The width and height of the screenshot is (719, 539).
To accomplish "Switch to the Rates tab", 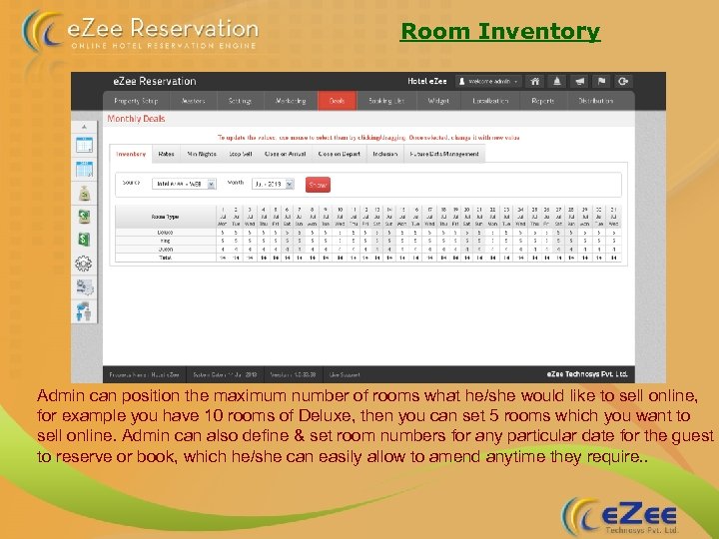I will [166, 154].
